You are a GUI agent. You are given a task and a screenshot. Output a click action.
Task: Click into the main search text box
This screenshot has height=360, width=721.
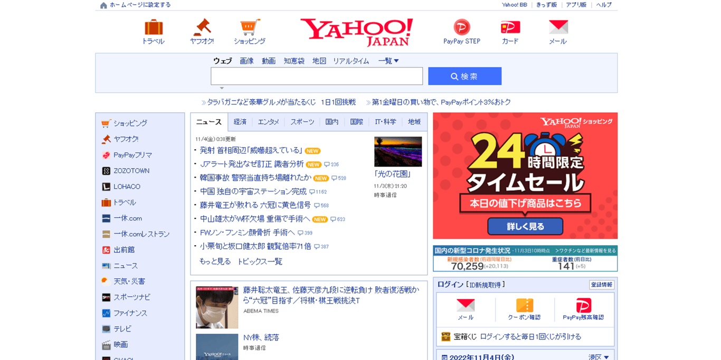317,76
